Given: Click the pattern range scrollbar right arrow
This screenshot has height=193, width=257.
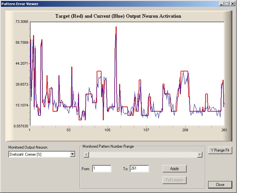Looking at the screenshot, I should coord(200,155).
